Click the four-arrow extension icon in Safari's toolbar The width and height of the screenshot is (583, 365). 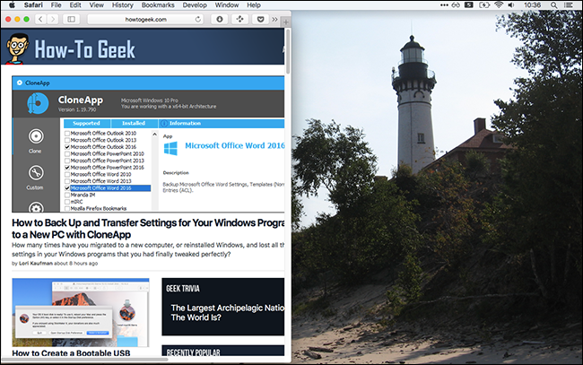[x=239, y=19]
